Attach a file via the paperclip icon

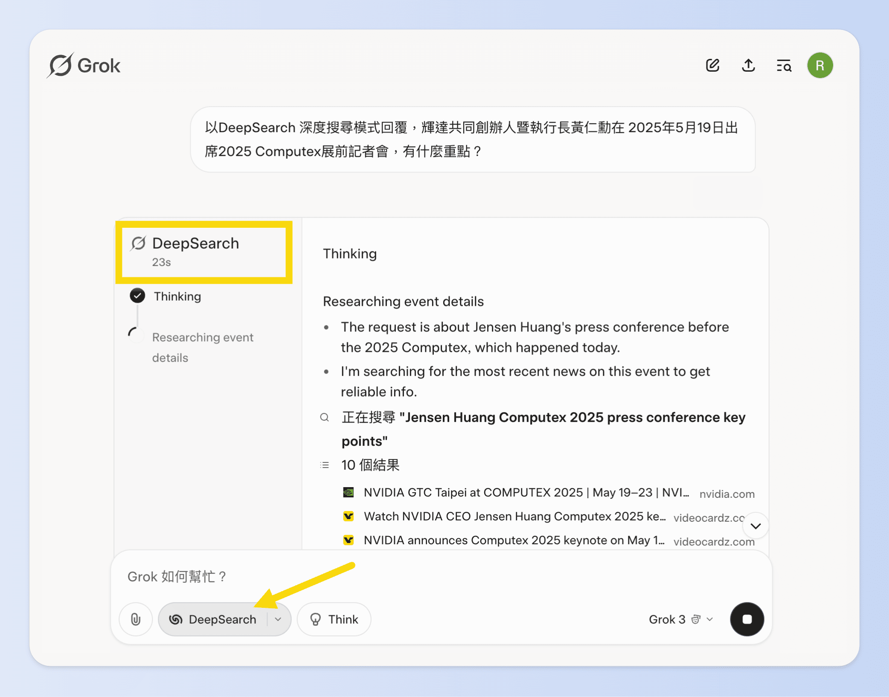point(136,619)
